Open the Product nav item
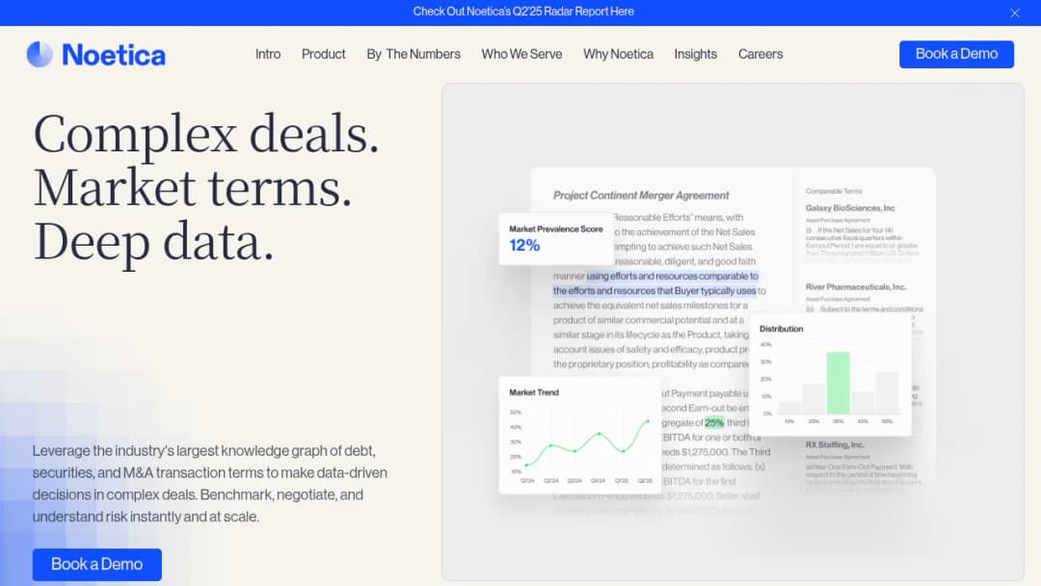 pyautogui.click(x=323, y=54)
